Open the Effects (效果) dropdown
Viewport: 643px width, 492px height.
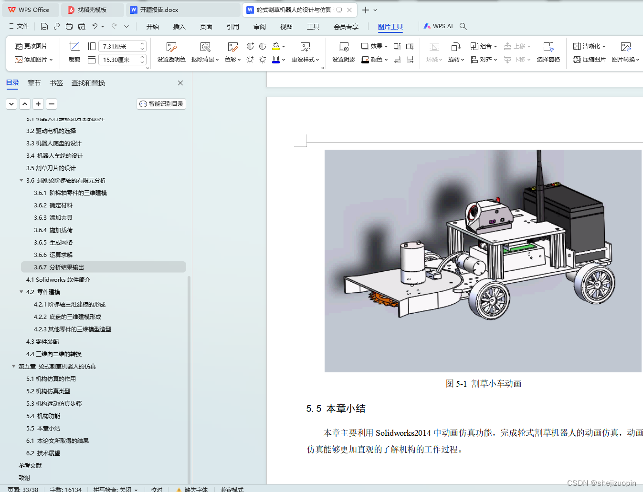point(374,46)
